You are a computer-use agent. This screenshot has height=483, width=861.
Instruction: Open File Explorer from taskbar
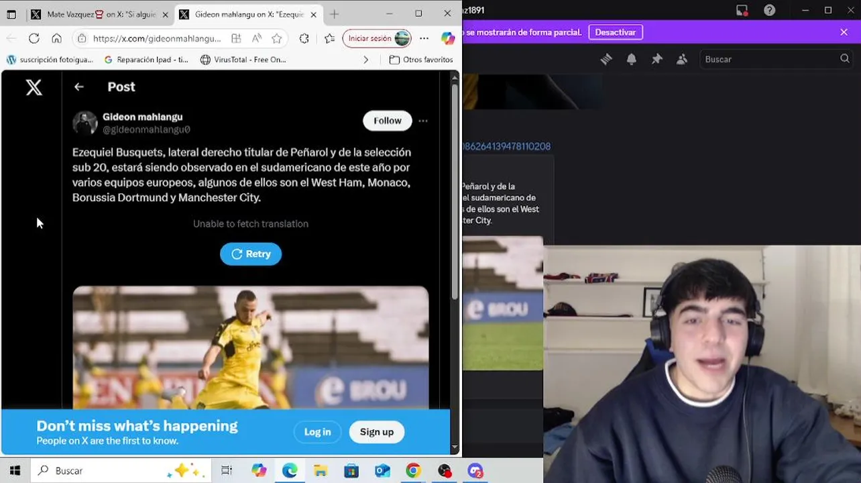[321, 471]
